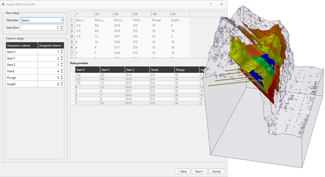Select the Length parameter row
Image resolution: width=325 pixels, height=177 pixels.
pyautogui.click(x=22, y=84)
